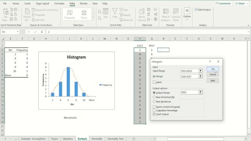Open Data Analysis tools

pyautogui.click(x=203, y=10)
